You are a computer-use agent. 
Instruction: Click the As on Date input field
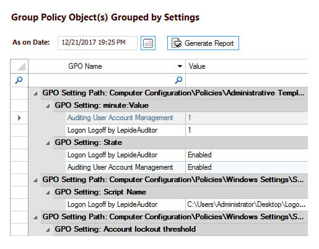coord(97,43)
